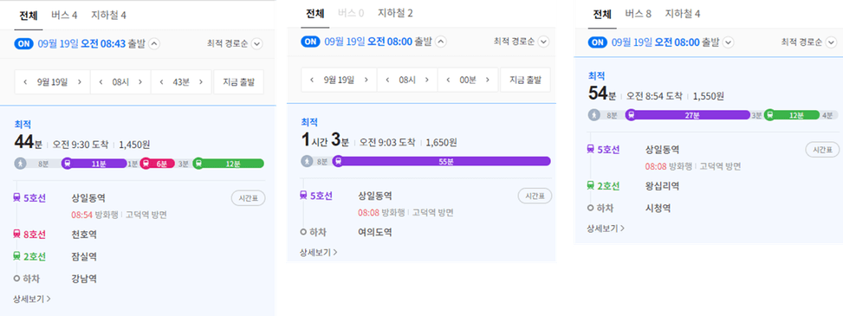Expand the departure time chevron in the right panel
This screenshot has height=316, width=843.
(729, 42)
